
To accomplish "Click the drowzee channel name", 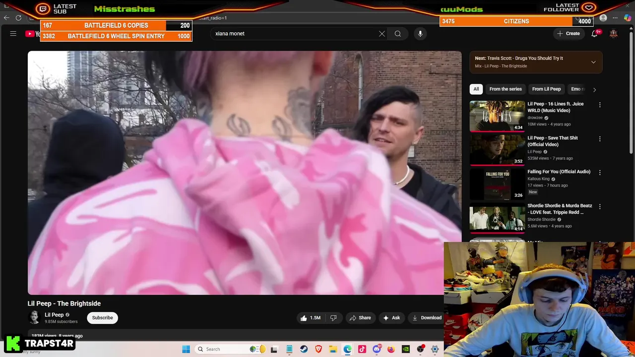I will tap(535, 118).
